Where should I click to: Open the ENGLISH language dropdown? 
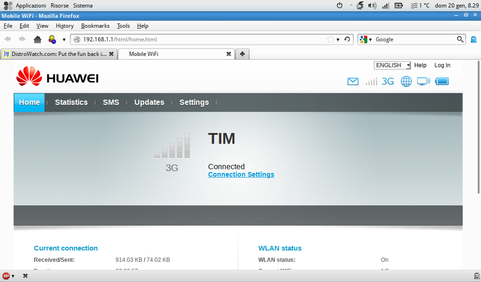pyautogui.click(x=392, y=65)
